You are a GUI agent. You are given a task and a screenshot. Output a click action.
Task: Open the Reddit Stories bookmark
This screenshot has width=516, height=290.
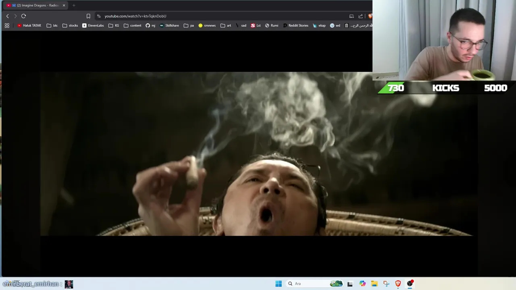(295, 25)
